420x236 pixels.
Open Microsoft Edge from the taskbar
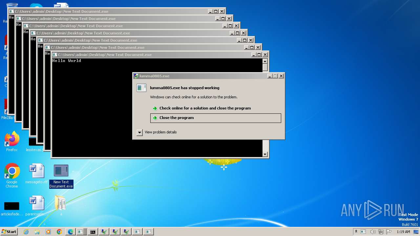[71, 232]
